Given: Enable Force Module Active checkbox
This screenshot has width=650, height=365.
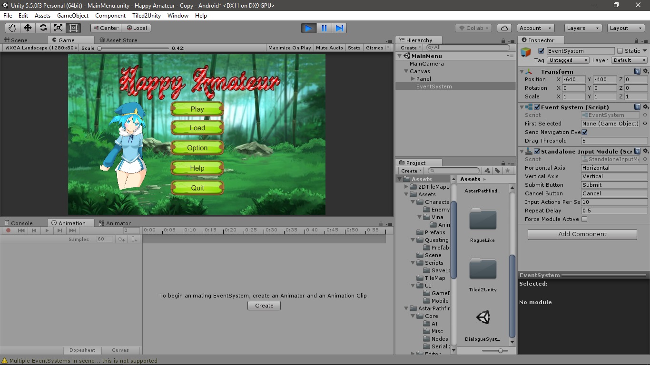Looking at the screenshot, I should [x=585, y=219].
